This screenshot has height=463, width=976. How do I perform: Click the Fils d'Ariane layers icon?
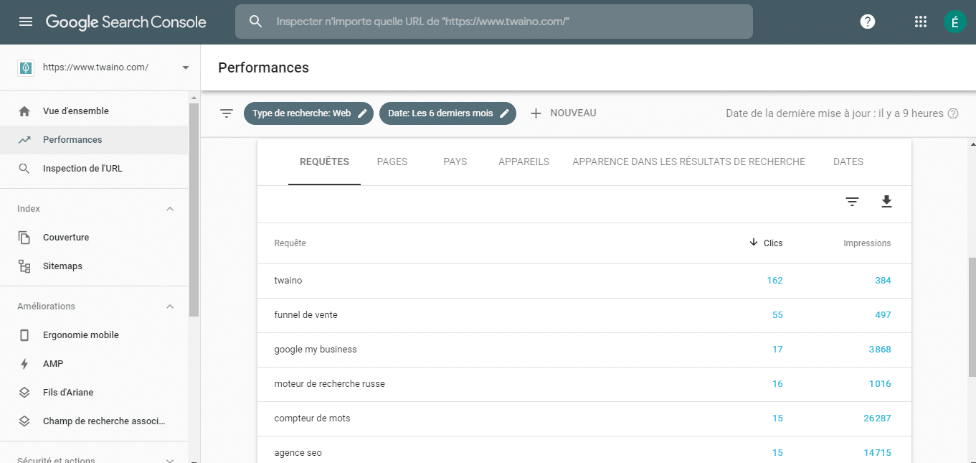click(x=24, y=393)
